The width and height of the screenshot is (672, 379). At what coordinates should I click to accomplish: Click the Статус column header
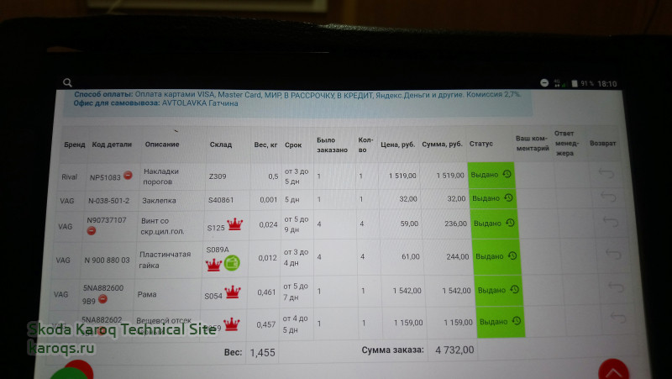tap(481, 144)
